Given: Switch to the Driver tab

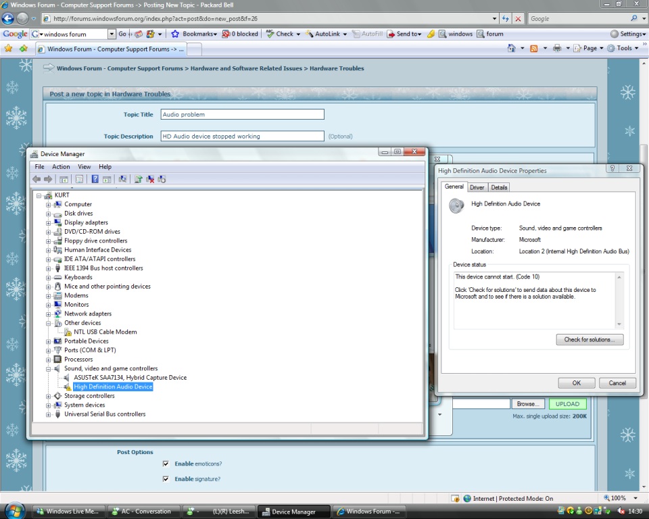Looking at the screenshot, I should (477, 187).
